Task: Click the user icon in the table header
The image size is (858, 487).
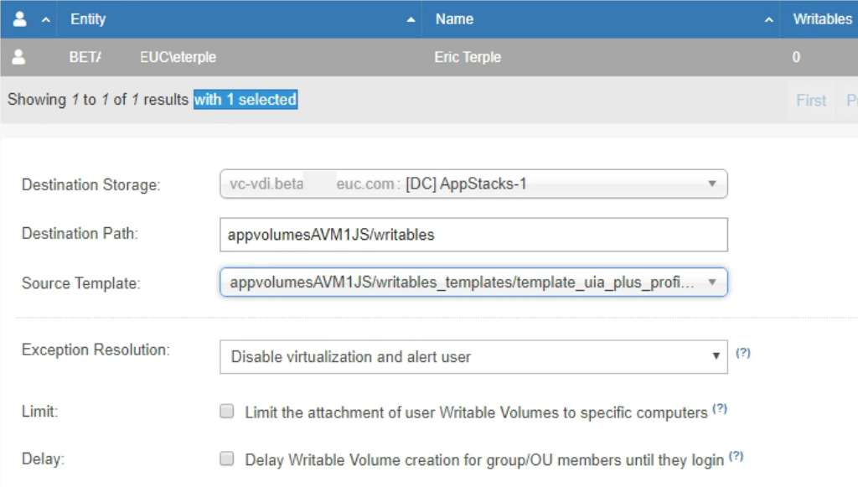Action: pos(18,18)
